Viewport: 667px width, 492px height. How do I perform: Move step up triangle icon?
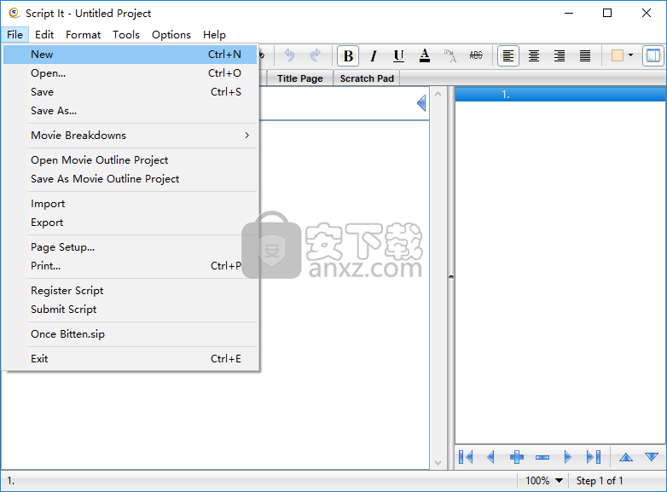(626, 457)
